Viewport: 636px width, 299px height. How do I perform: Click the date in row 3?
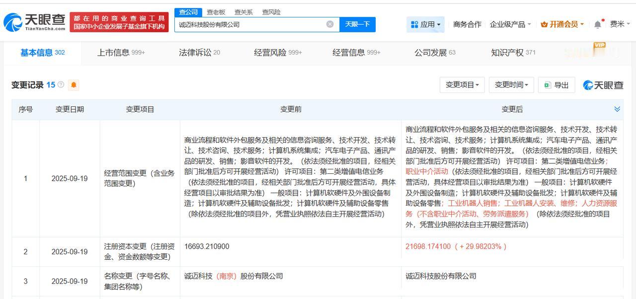click(70, 281)
